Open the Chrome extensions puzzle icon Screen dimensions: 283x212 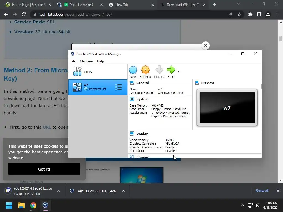click(x=250, y=14)
